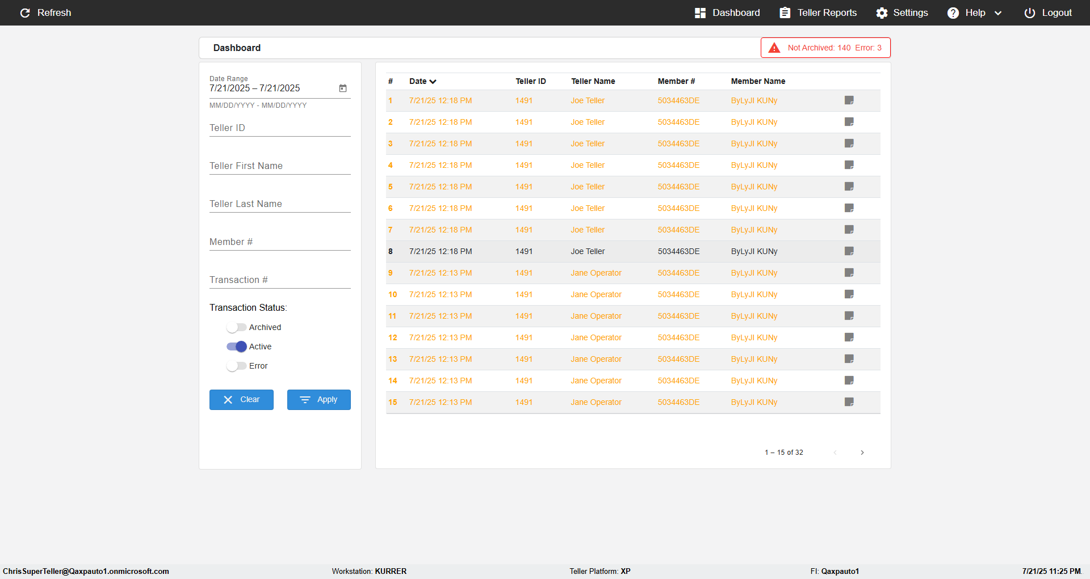
Task: Focus the Teller Last Name field
Action: (280, 204)
